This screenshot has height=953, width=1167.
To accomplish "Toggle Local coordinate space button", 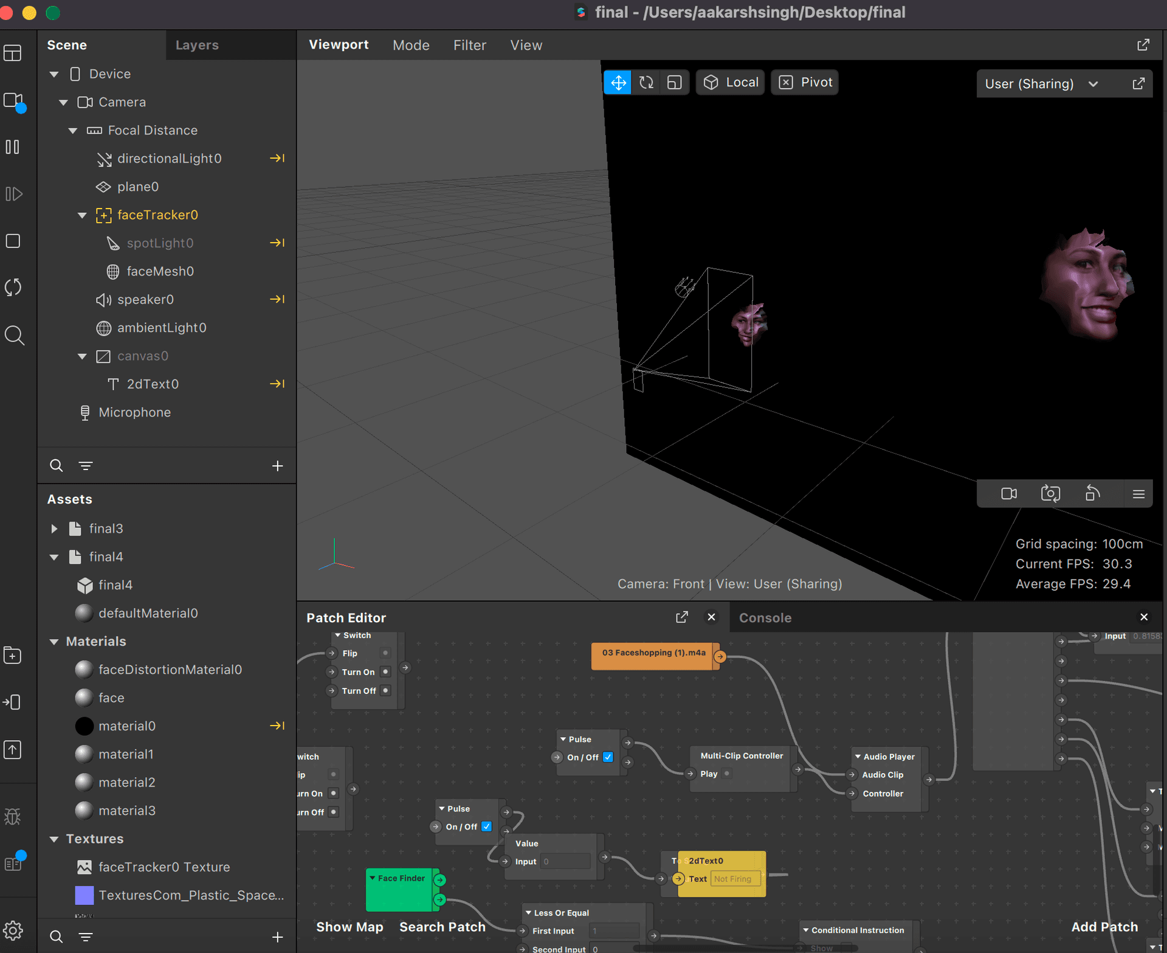I will [x=731, y=82].
